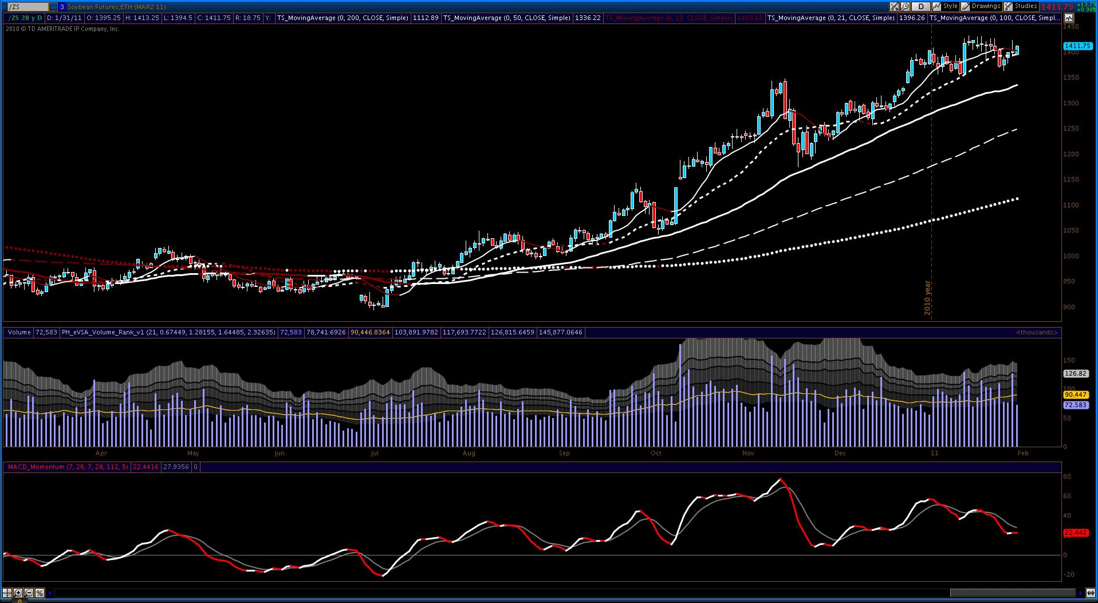This screenshot has width=1098, height=603.
Task: Click the 22.4416 MACD value in the legend
Action: [145, 467]
